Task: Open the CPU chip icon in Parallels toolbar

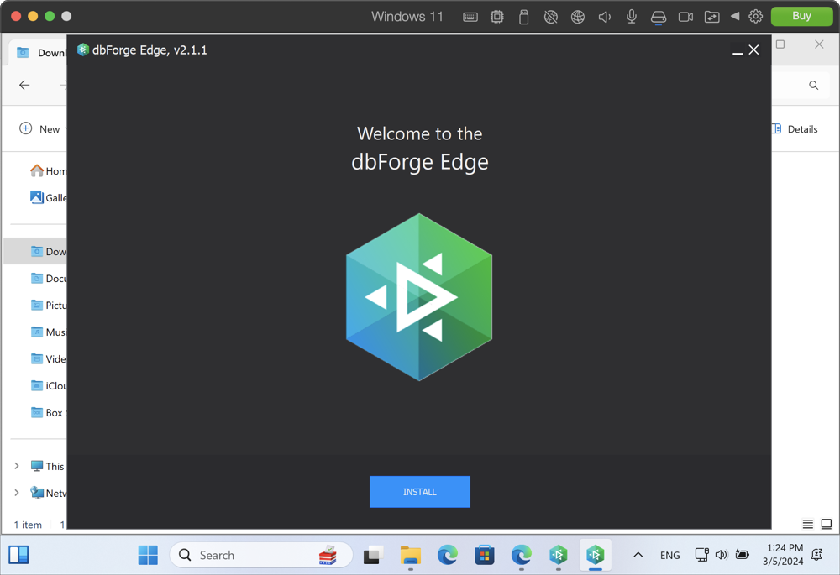Action: tap(497, 17)
